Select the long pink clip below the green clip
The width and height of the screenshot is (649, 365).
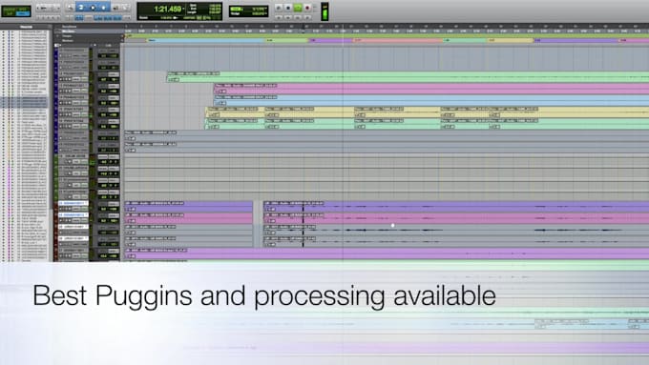click(431, 89)
